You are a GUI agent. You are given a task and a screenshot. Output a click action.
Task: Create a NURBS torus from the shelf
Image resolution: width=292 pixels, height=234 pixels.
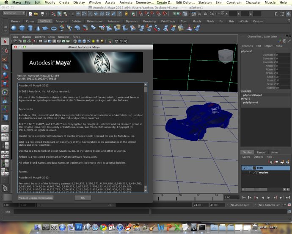pyautogui.click(x=54, y=28)
